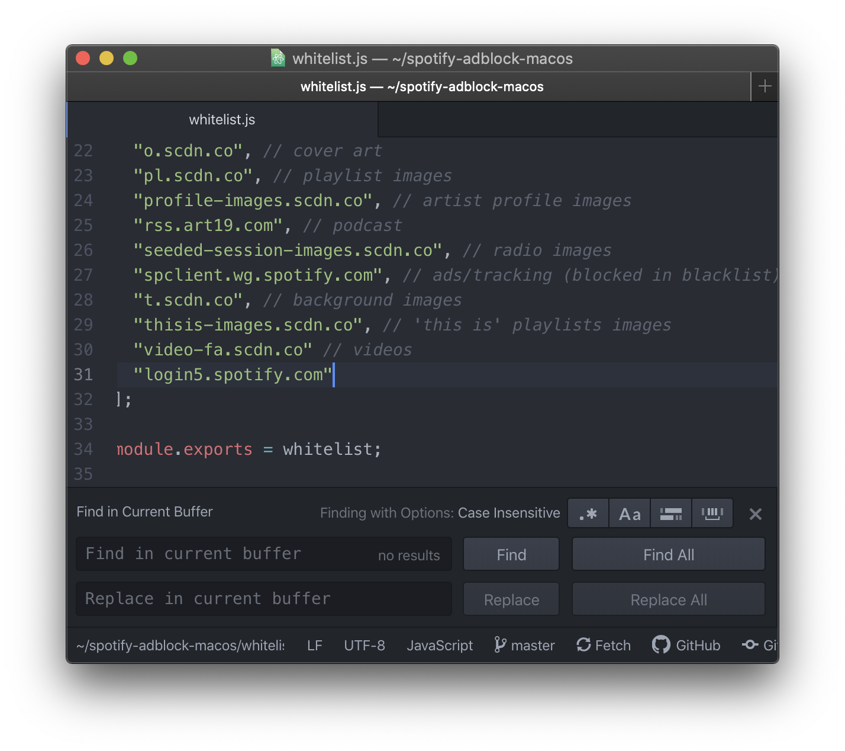Click the yellow minimize traffic light
This screenshot has height=751, width=845.
(107, 58)
